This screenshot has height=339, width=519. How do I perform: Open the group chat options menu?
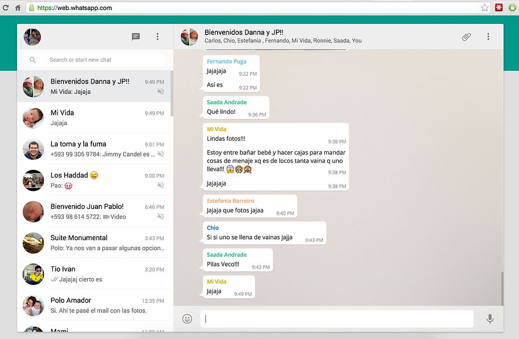coord(488,36)
